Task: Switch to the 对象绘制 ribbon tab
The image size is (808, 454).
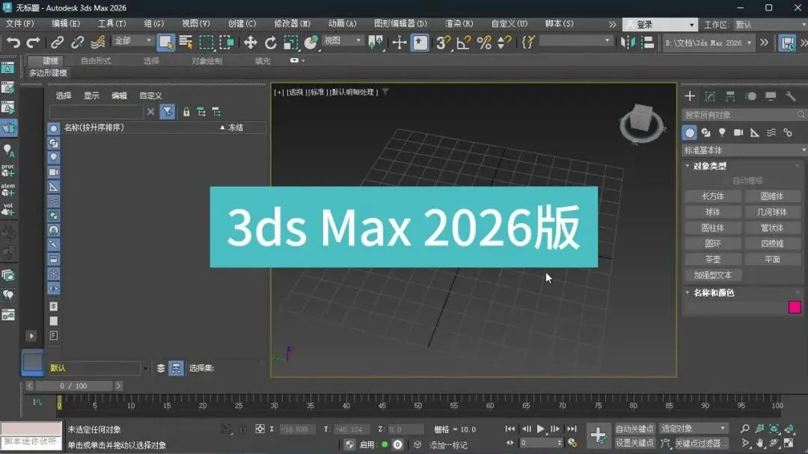Action: pos(206,60)
